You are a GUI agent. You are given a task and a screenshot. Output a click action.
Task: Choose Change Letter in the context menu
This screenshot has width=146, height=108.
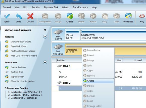point(98,106)
